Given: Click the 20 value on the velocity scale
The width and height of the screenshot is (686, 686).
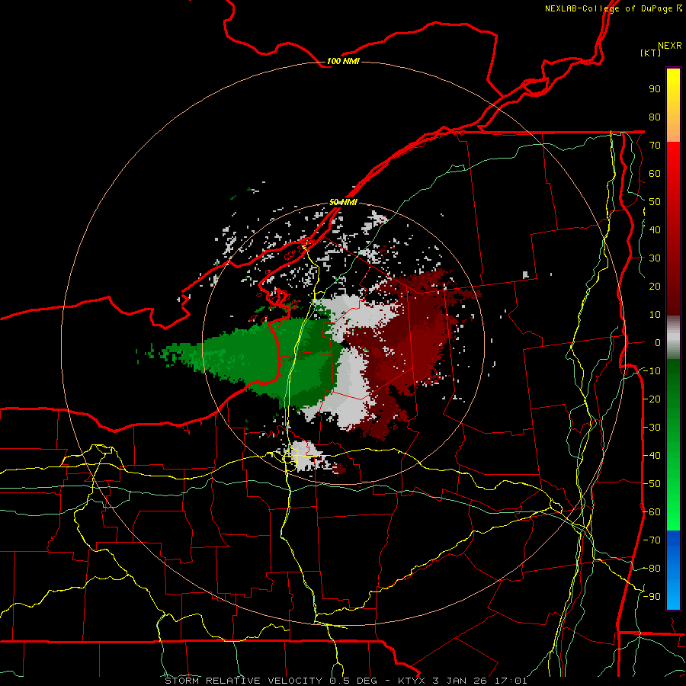Looking at the screenshot, I should pyautogui.click(x=655, y=286).
